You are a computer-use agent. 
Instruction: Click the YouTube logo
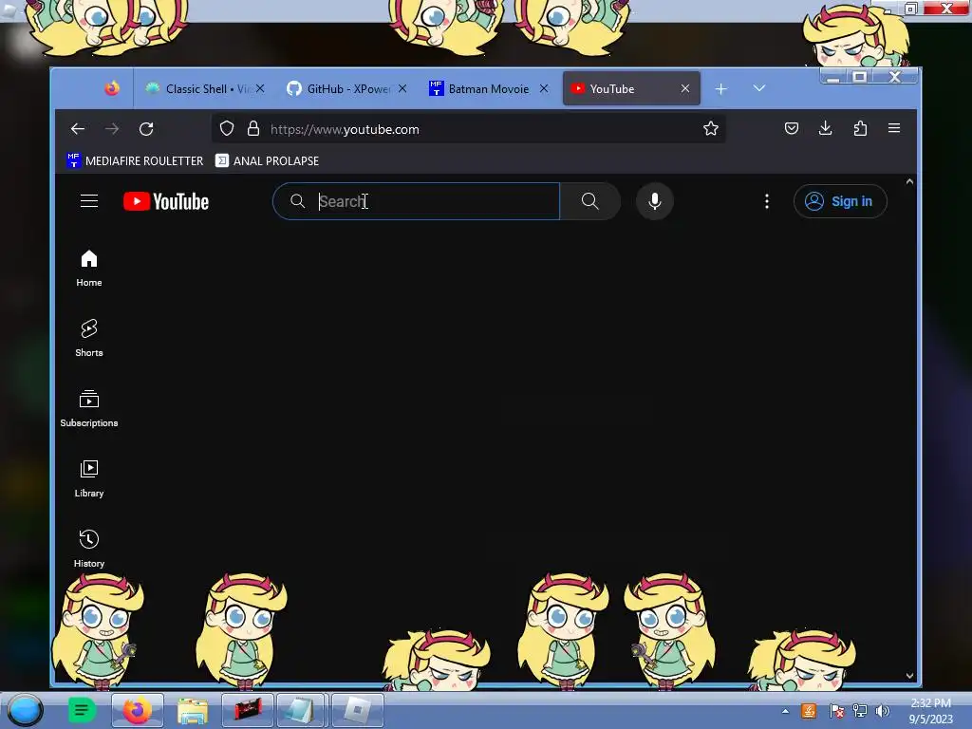click(166, 201)
